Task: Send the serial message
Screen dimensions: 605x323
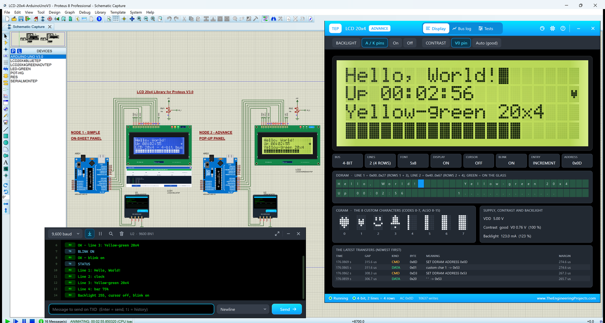Action: pos(287,309)
